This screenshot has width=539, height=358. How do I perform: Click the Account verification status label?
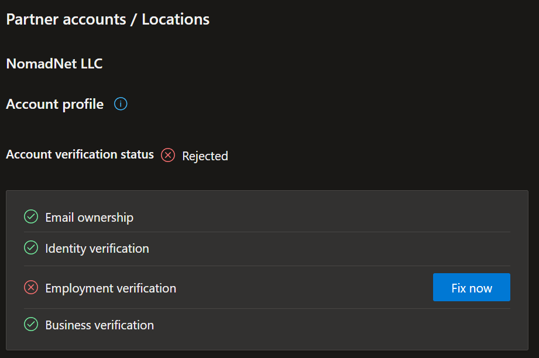tap(80, 154)
